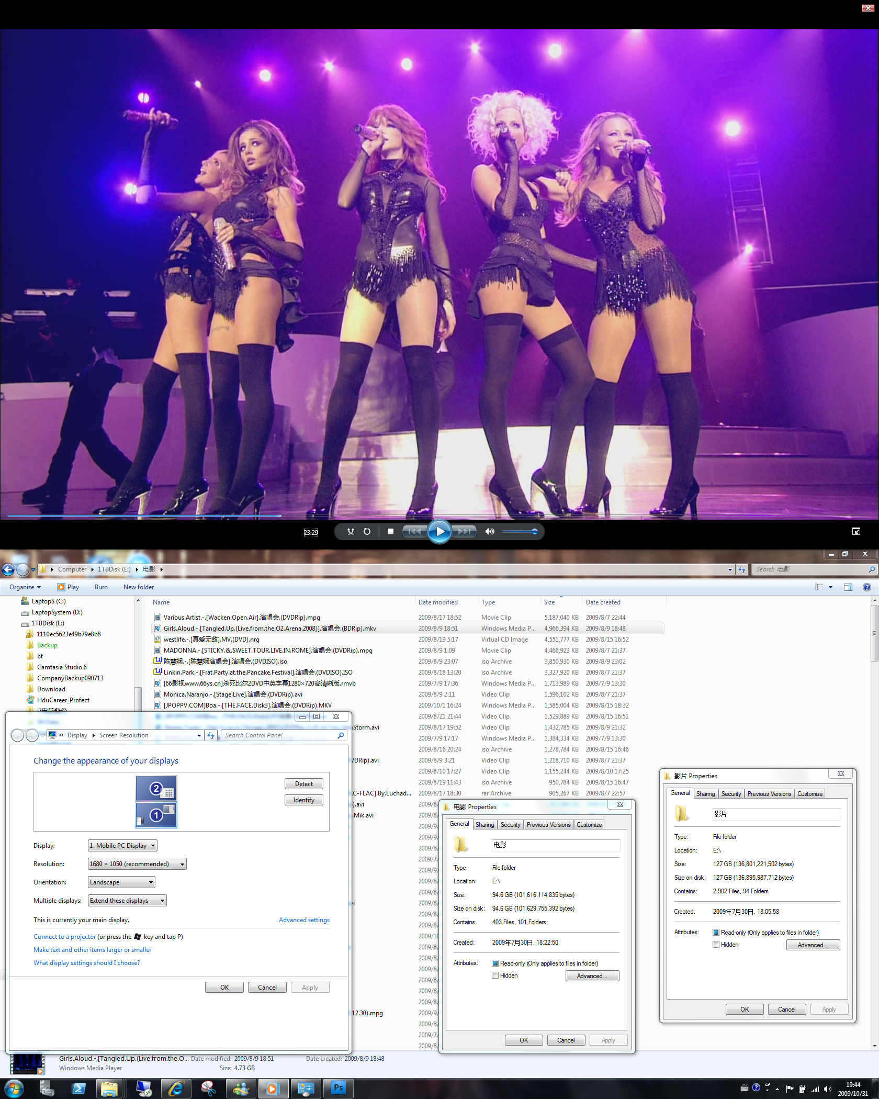Select 1TBDisk (E:) drive in tree
The width and height of the screenshot is (879, 1099).
[x=48, y=623]
